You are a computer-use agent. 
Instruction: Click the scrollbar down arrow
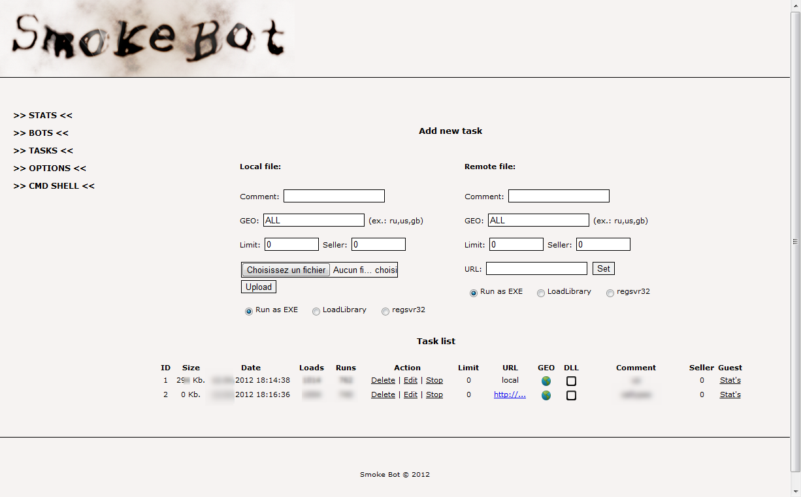795,491
